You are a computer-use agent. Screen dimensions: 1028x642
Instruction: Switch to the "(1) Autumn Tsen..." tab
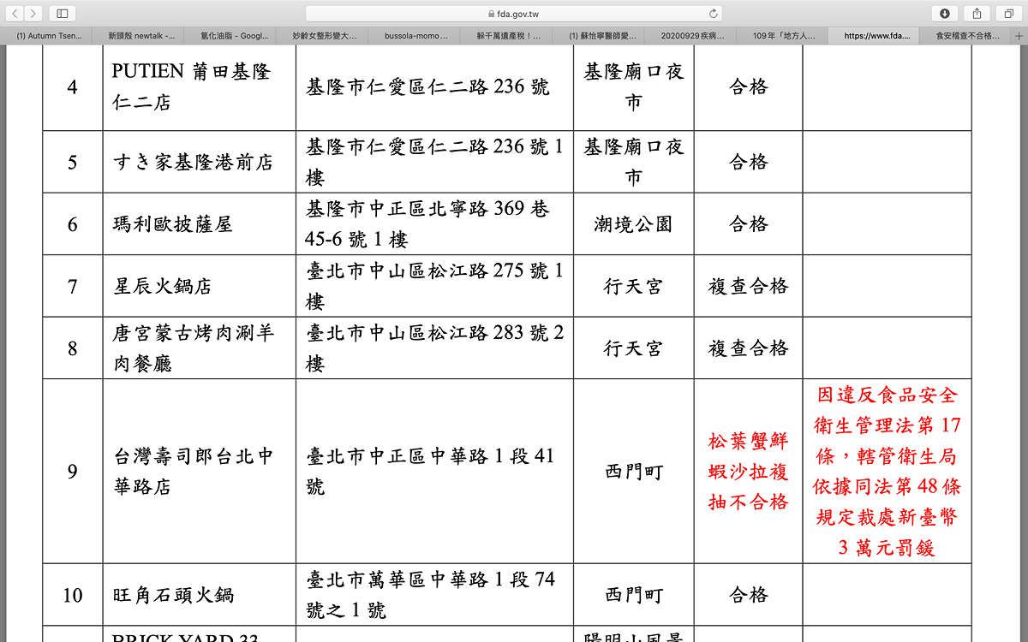pyautogui.click(x=47, y=36)
